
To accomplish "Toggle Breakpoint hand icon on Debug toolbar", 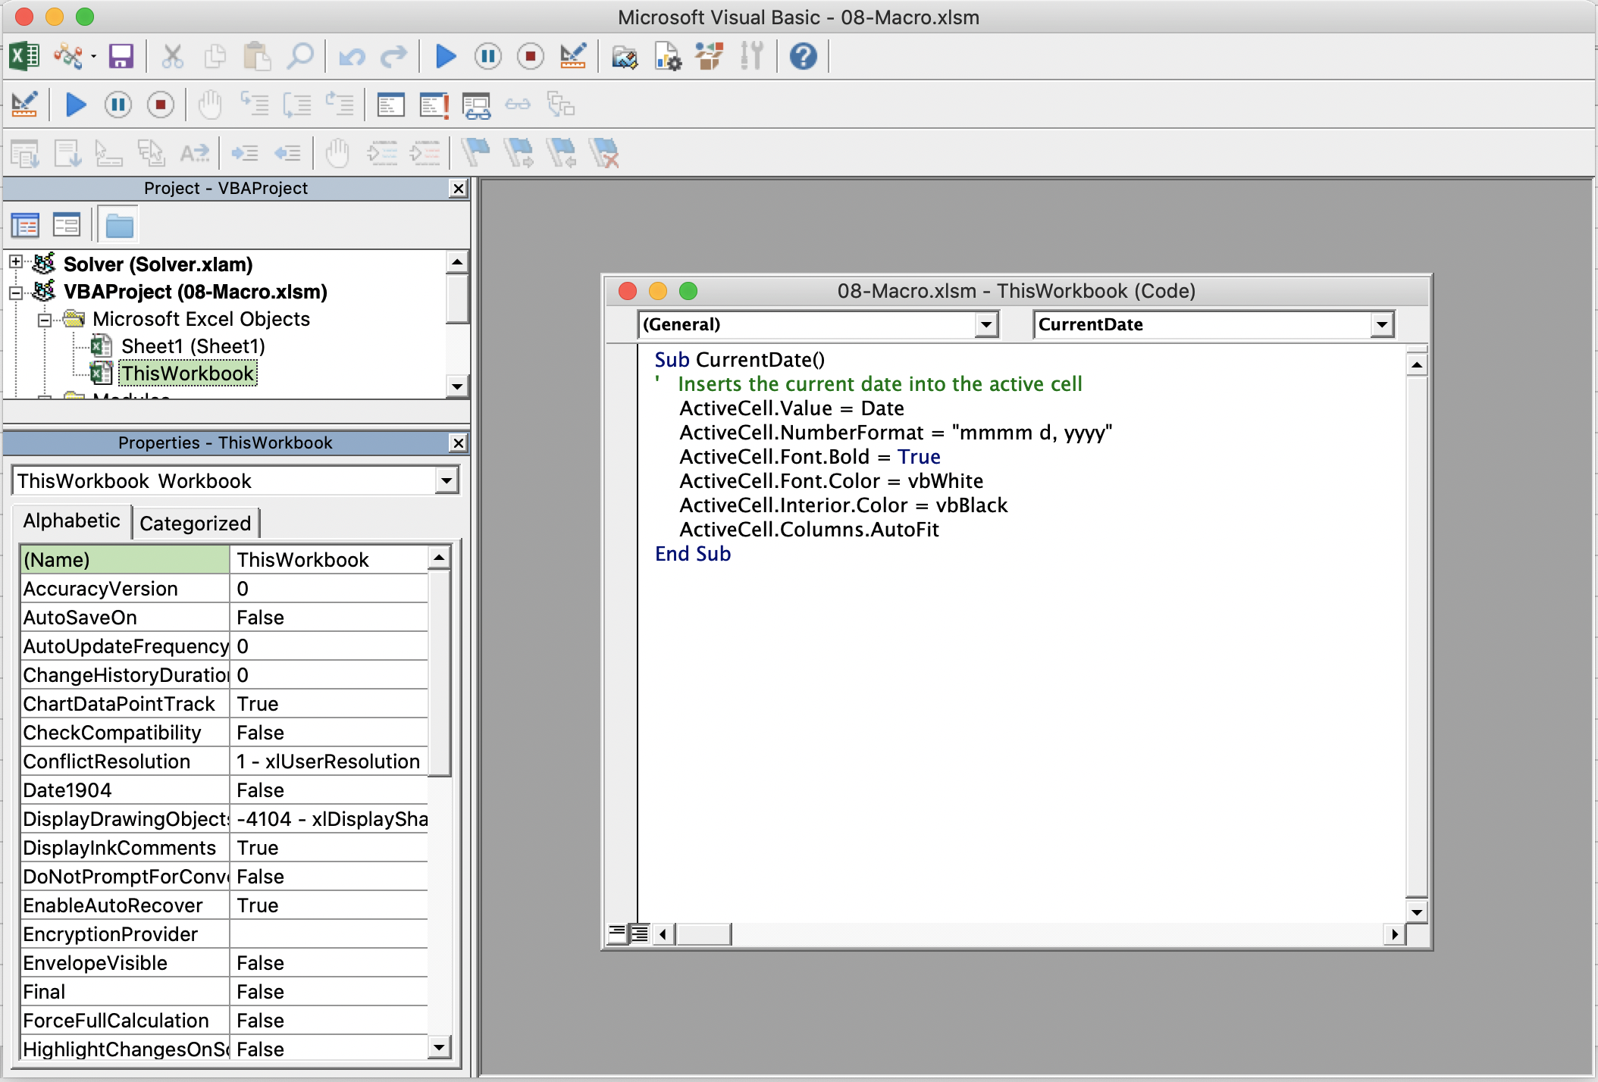I will click(210, 105).
